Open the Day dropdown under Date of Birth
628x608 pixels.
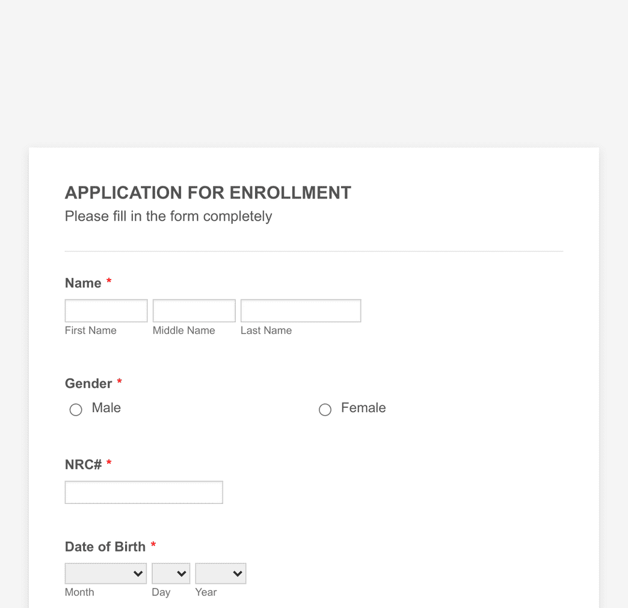click(x=171, y=573)
